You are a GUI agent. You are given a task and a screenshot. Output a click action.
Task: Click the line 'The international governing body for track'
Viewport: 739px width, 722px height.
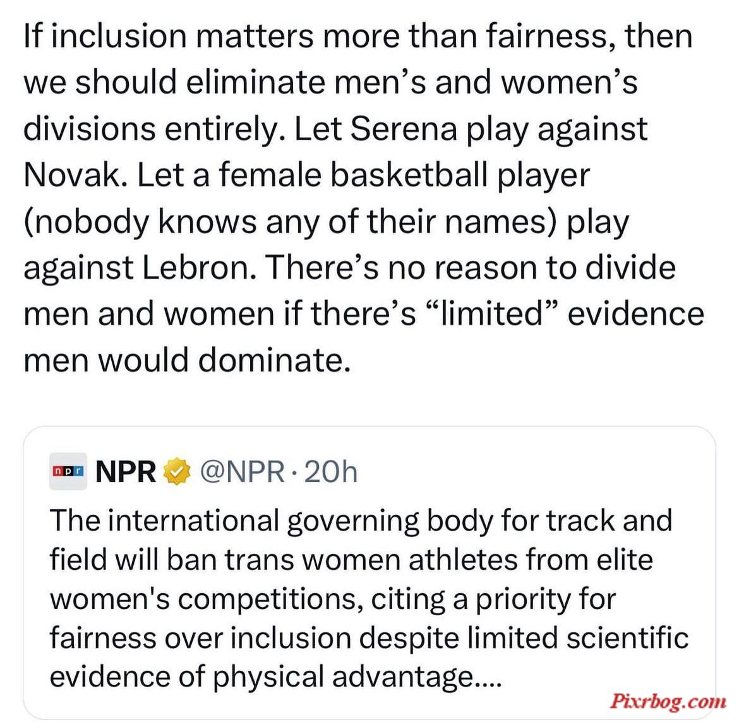(x=361, y=521)
